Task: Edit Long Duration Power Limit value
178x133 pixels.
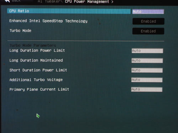Action: click(x=147, y=51)
